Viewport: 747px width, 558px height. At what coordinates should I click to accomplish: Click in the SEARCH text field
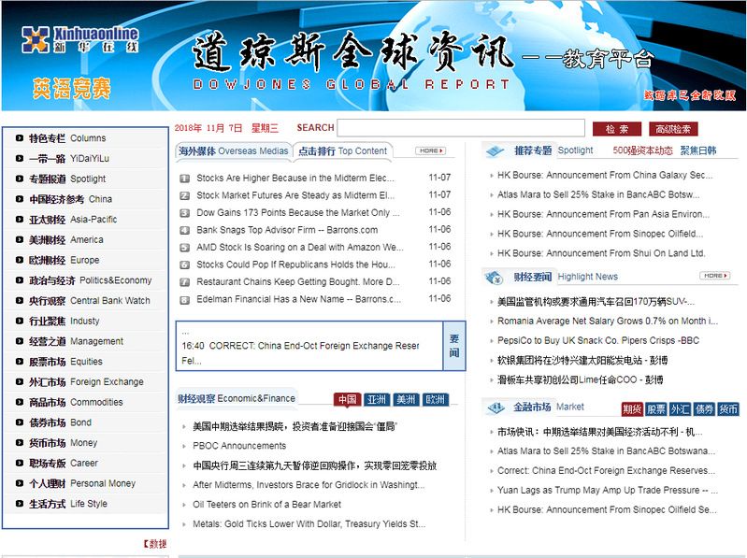click(x=461, y=128)
